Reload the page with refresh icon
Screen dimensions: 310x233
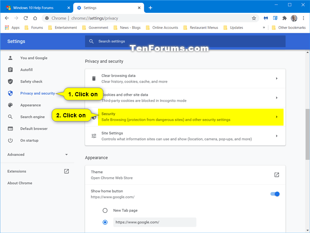tap(26, 18)
